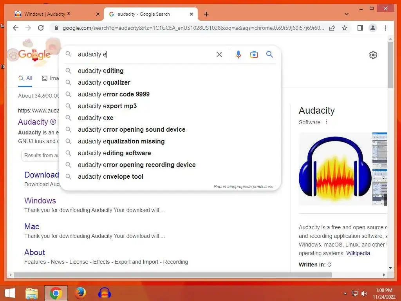Open the taskbar clock and date
Screen dimensions: 401x301
[x=384, y=294]
